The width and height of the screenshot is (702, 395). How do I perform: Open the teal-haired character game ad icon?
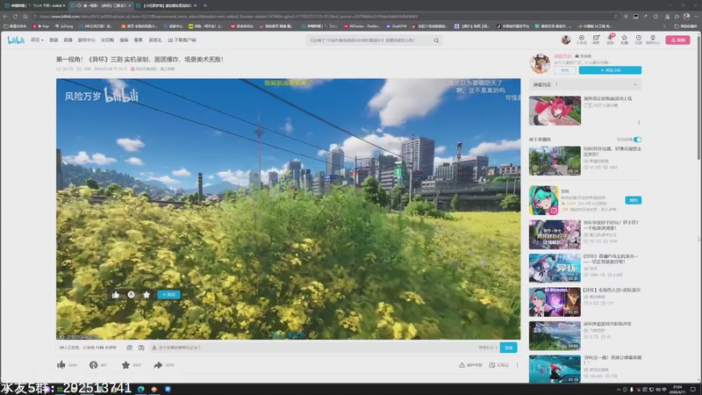pyautogui.click(x=543, y=200)
